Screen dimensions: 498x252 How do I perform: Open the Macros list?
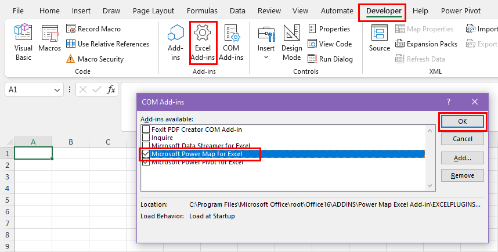click(x=49, y=38)
